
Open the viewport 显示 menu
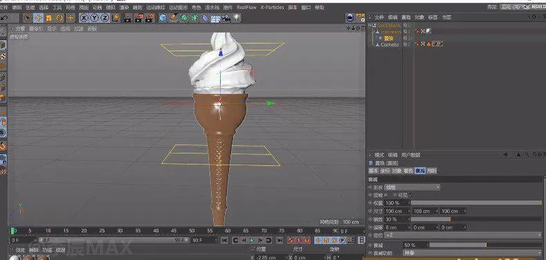tap(52, 29)
